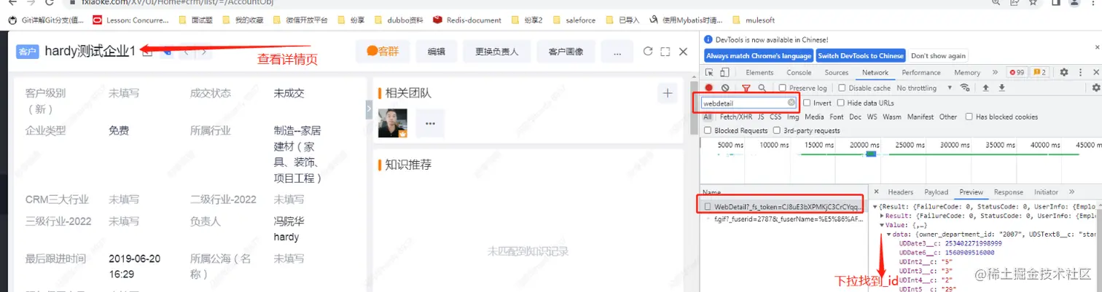Clear the network log

click(725, 87)
